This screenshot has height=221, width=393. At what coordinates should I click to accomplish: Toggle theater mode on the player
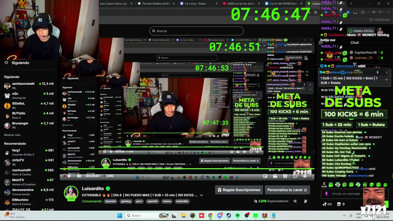click(285, 176)
